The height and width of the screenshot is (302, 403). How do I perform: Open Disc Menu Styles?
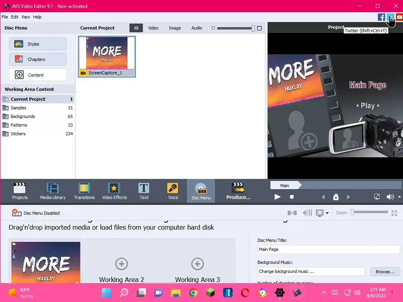tap(38, 44)
